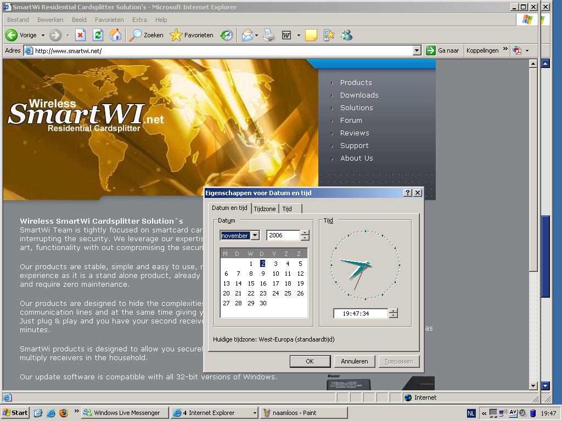Viewport: 562px width, 421px height.
Task: Click the AV antivirus tray icon
Action: click(513, 412)
